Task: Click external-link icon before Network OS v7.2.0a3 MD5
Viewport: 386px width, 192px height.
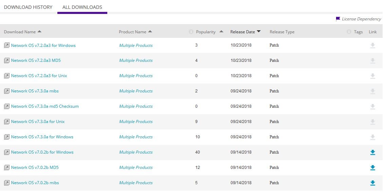Action: point(6,60)
